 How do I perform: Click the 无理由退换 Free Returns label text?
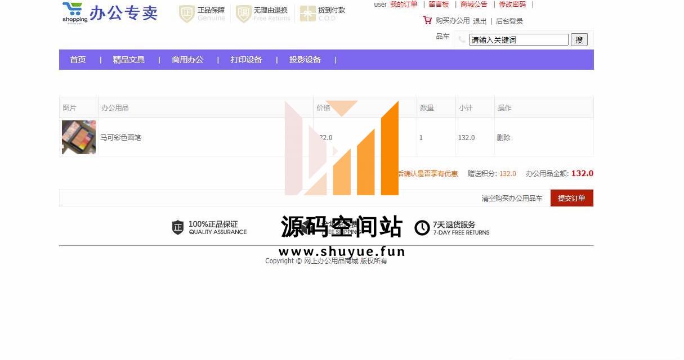point(272,14)
